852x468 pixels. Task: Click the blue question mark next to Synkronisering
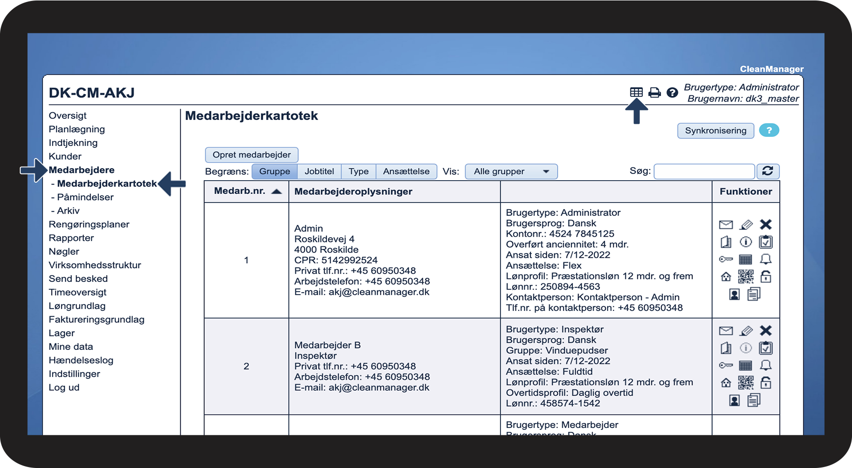tap(769, 130)
